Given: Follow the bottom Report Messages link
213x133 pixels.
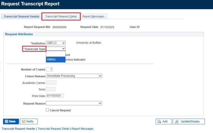Looking at the screenshot, I should (82, 129).
